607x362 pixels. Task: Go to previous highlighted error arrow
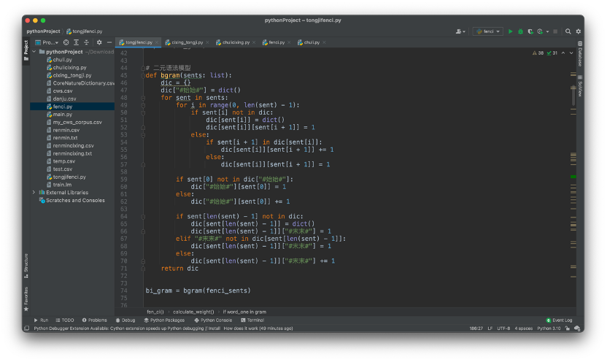563,53
